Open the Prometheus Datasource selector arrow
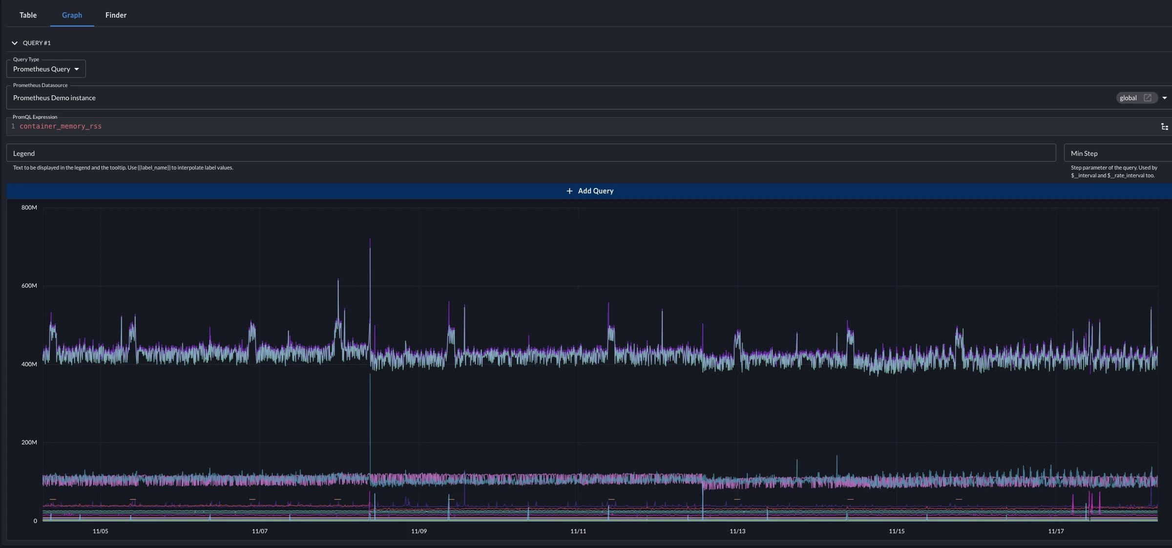Viewport: 1172px width, 548px height. point(1164,98)
